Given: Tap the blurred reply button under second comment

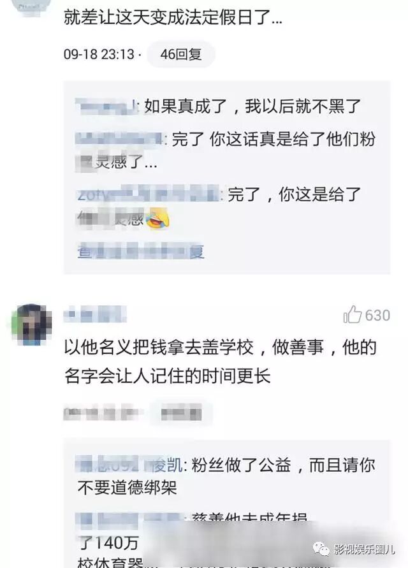Looking at the screenshot, I should (x=181, y=412).
